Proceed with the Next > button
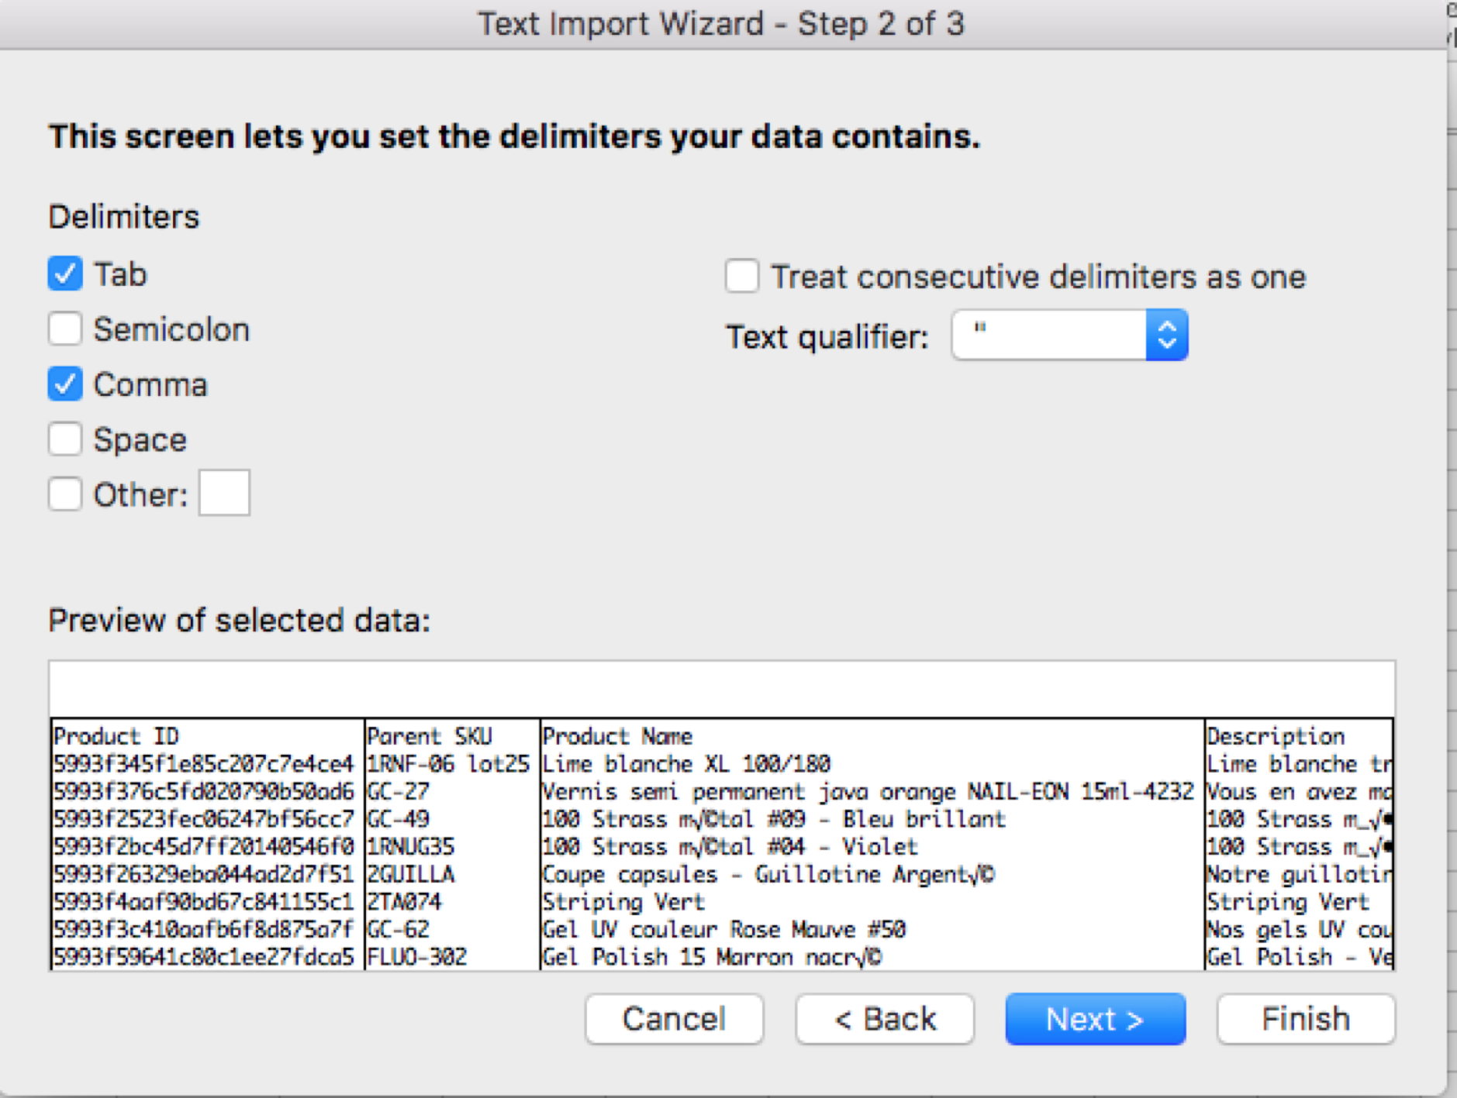The image size is (1457, 1098). point(1096,1019)
